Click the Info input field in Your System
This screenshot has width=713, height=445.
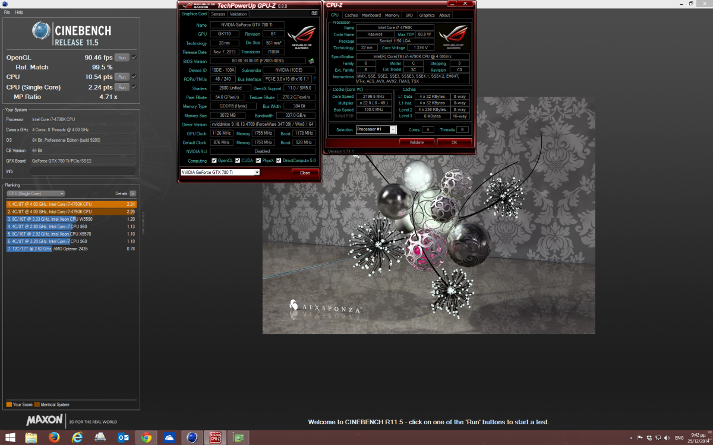click(x=83, y=171)
